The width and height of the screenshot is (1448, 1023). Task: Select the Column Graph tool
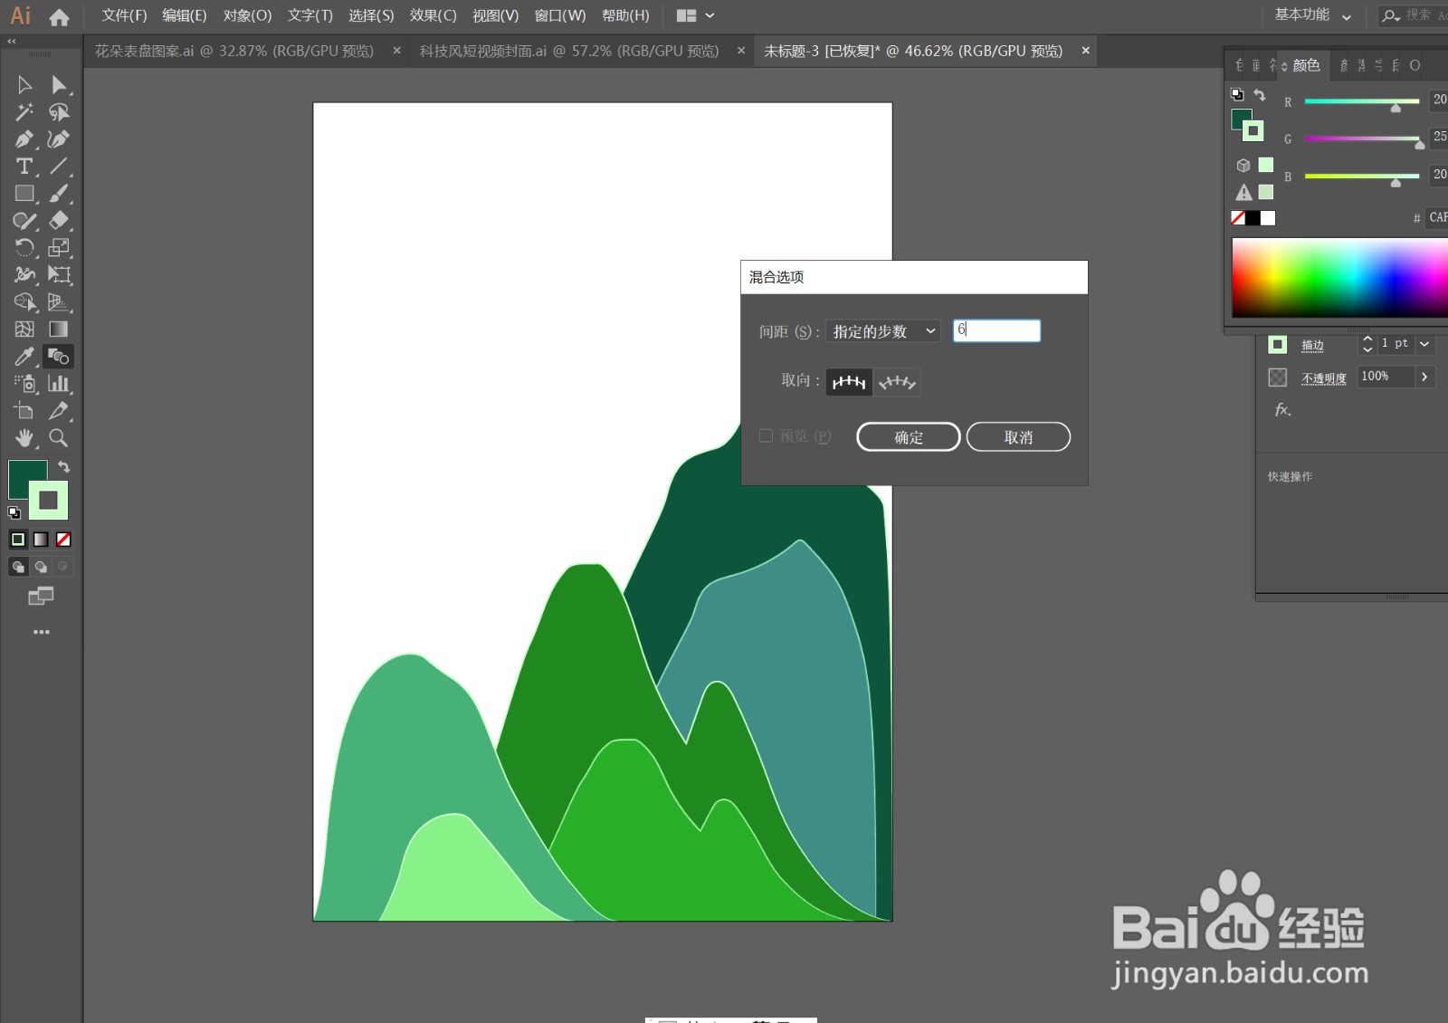[x=59, y=384]
